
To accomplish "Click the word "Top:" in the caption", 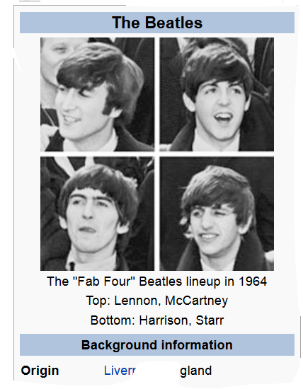I will tap(98, 301).
